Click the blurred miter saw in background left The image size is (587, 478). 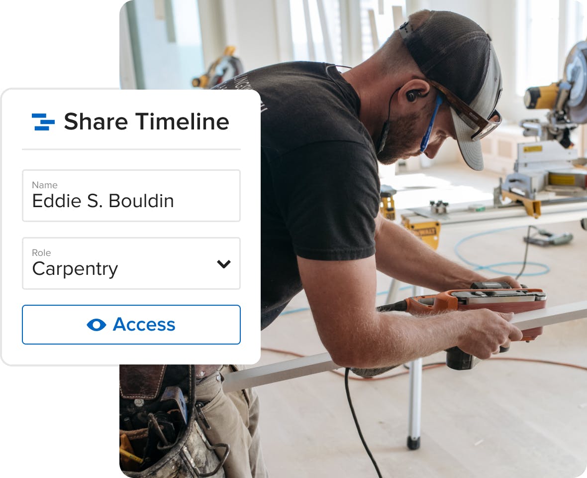(x=218, y=69)
